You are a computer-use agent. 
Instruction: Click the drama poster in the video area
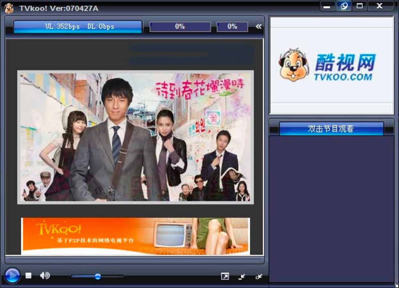(x=135, y=137)
